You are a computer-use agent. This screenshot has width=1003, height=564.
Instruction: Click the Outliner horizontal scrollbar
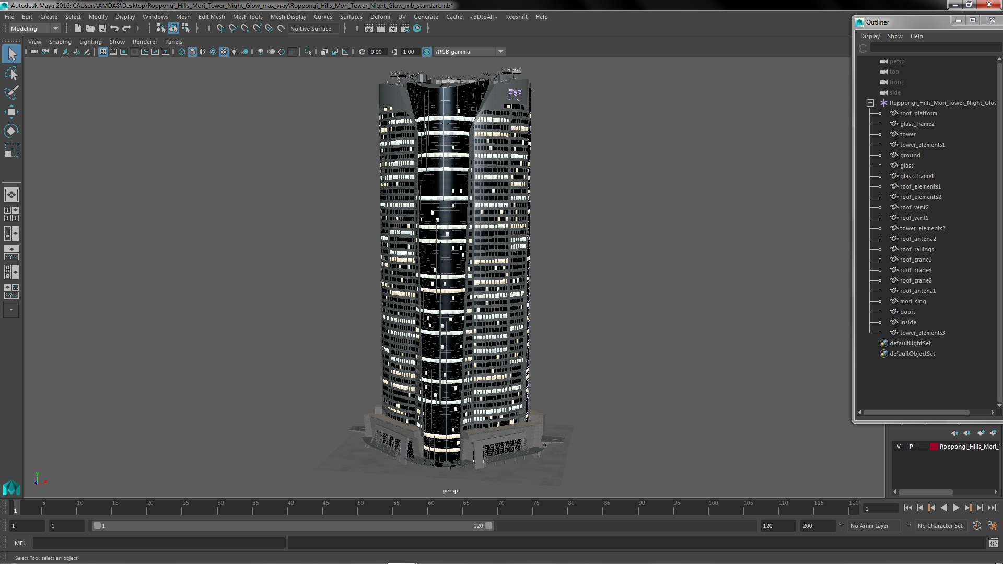pyautogui.click(x=917, y=413)
